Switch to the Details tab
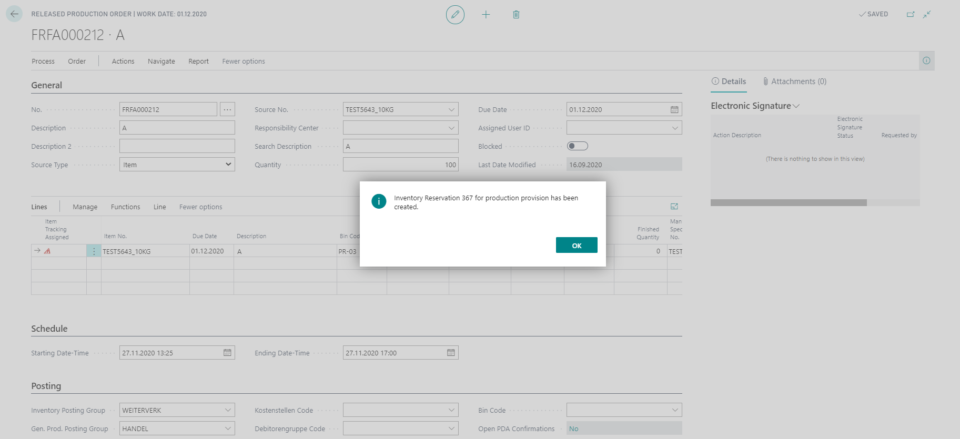The height and width of the screenshot is (439, 960). pos(729,81)
